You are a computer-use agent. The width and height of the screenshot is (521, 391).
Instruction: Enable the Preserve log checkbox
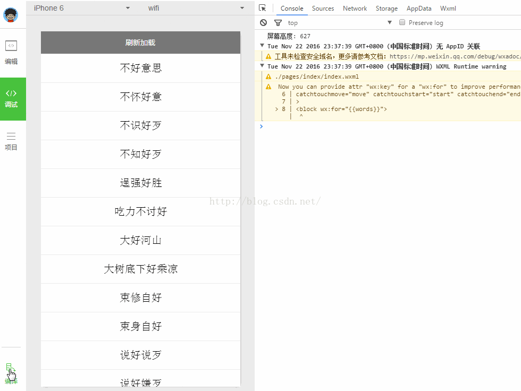(402, 22)
